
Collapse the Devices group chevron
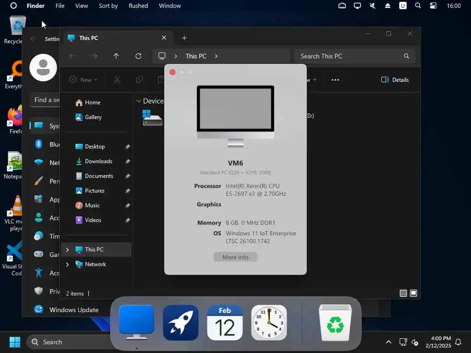coord(138,101)
